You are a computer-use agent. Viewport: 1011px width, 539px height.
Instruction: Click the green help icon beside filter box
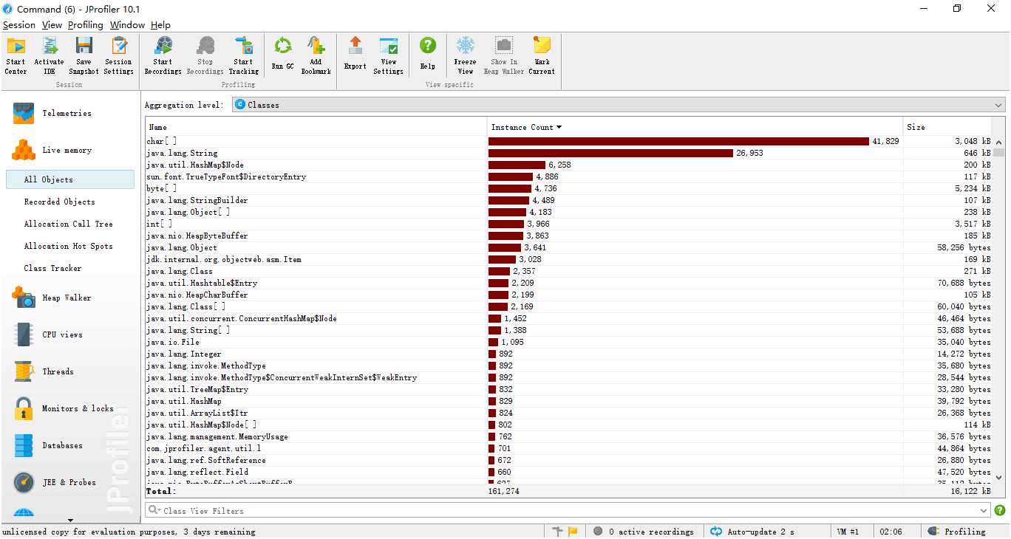[x=1000, y=510]
